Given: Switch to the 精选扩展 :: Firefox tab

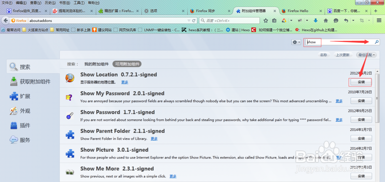Looking at the screenshot, I should (x=119, y=11).
